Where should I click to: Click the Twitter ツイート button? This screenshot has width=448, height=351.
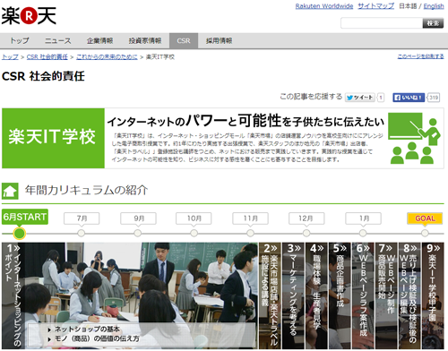coord(360,98)
